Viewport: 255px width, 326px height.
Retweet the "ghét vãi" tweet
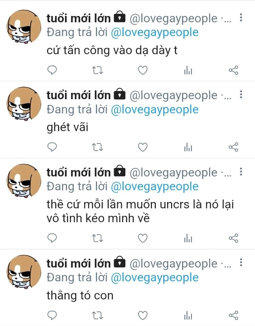pyautogui.click(x=97, y=147)
